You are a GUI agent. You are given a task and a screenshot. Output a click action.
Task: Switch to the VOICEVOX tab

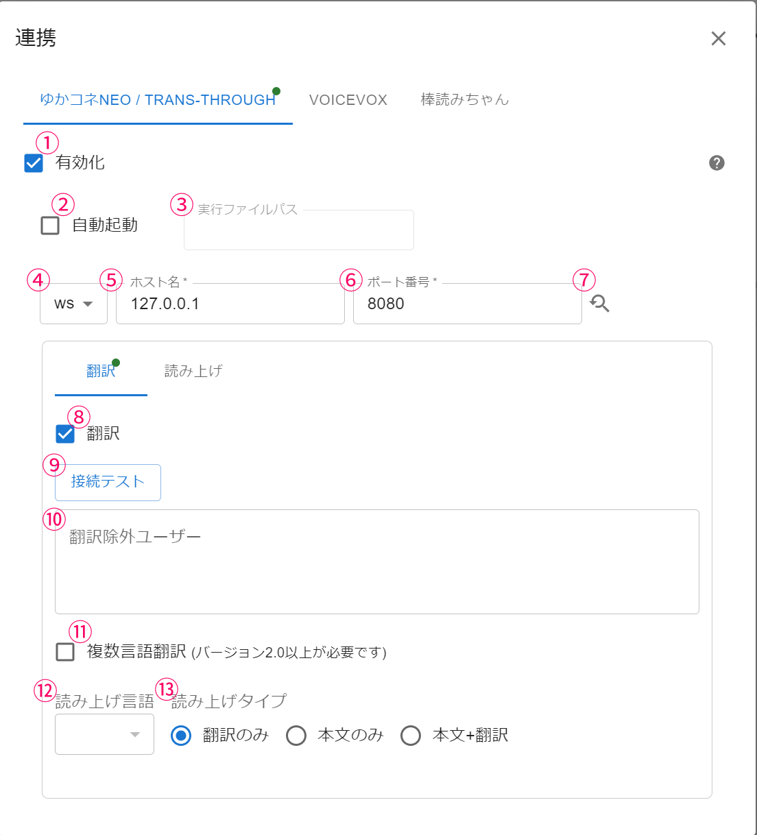(348, 100)
